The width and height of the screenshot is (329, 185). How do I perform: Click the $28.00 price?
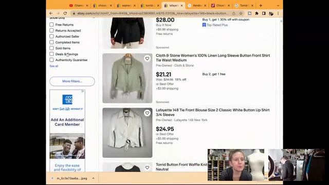click(x=165, y=20)
